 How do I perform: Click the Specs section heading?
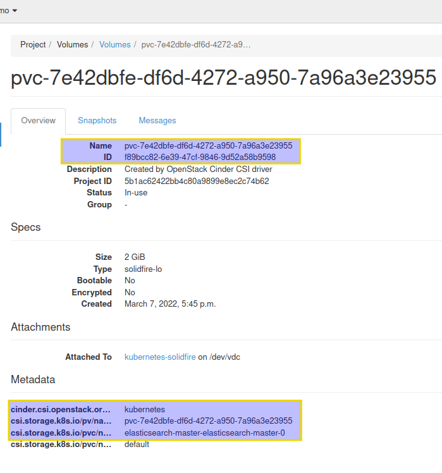click(x=26, y=227)
